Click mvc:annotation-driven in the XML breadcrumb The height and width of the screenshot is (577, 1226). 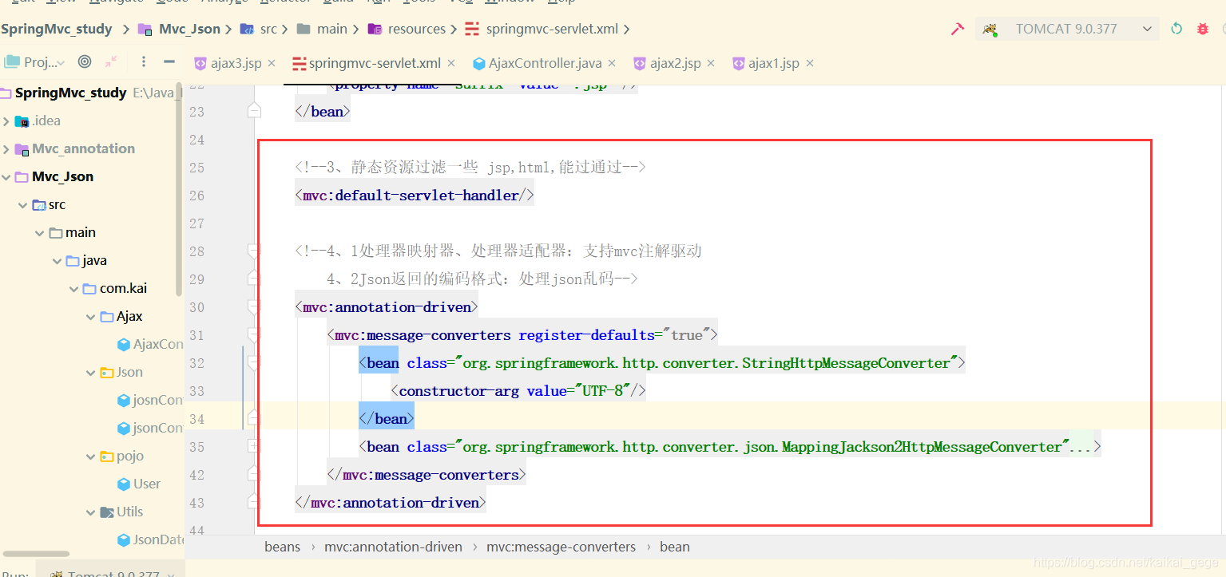pos(393,547)
